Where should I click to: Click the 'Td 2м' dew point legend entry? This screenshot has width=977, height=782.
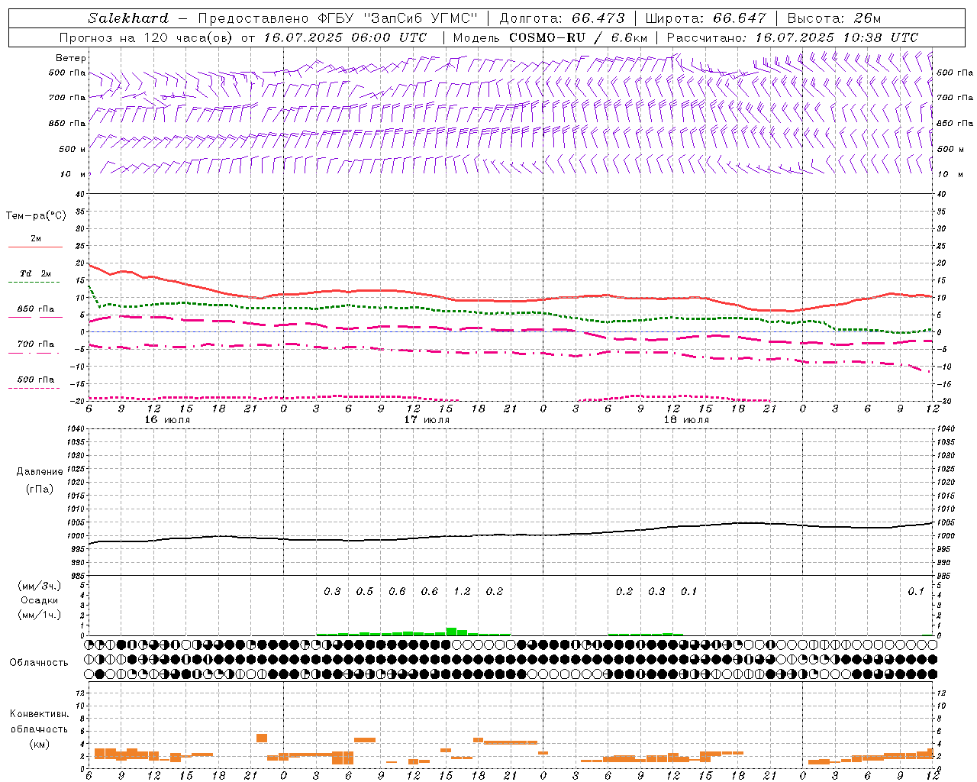(36, 273)
